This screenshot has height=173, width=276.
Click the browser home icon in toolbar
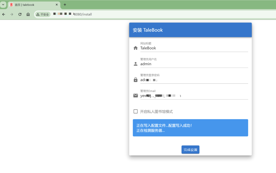[x=28, y=14]
